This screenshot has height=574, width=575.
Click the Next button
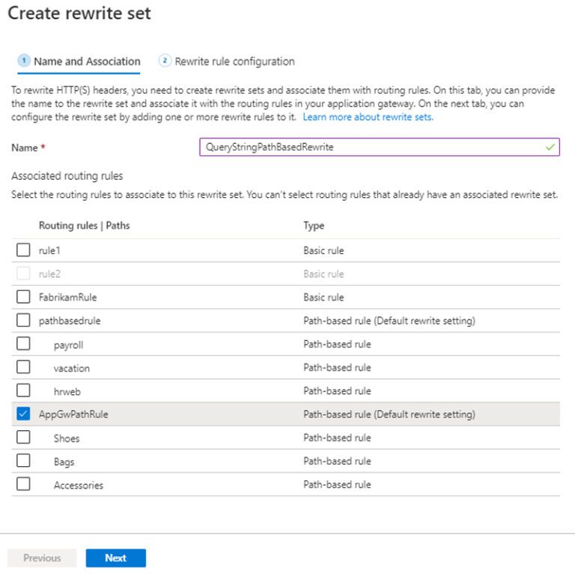coord(116,558)
